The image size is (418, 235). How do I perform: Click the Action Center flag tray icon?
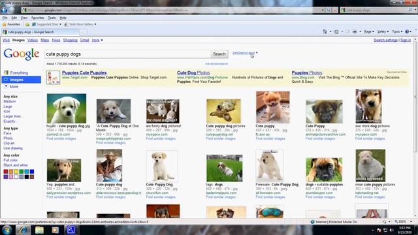[379, 230]
